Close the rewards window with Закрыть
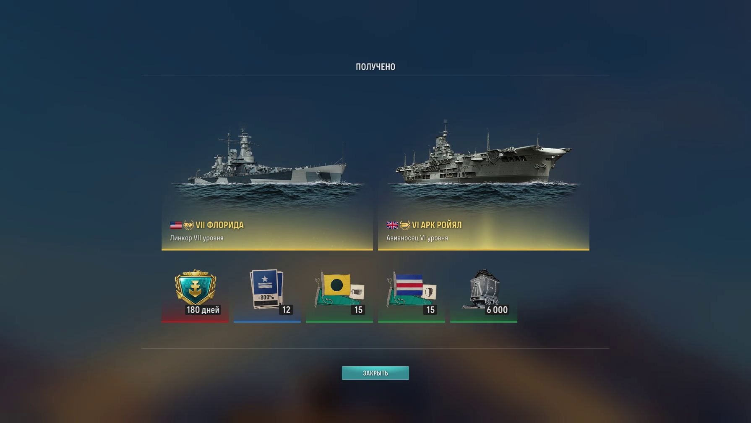 (375, 373)
